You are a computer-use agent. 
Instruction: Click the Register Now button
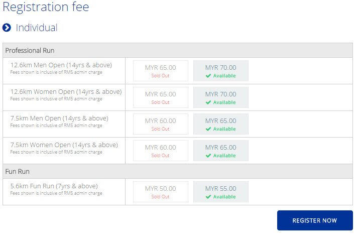[315, 220]
